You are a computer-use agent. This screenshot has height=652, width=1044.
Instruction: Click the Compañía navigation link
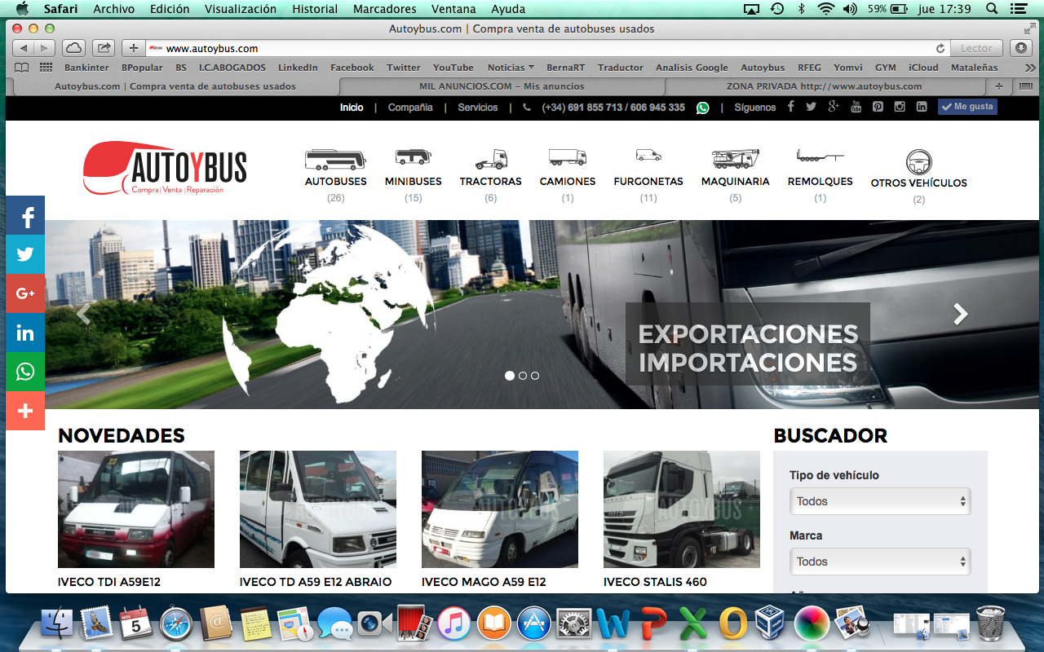[410, 108]
